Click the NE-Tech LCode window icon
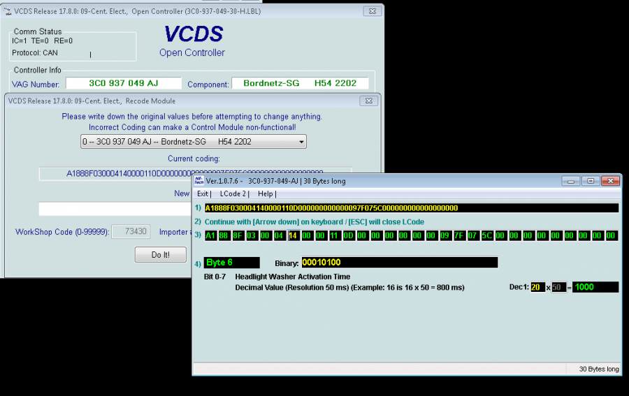Screen dimensions: 629x396 click(199, 181)
